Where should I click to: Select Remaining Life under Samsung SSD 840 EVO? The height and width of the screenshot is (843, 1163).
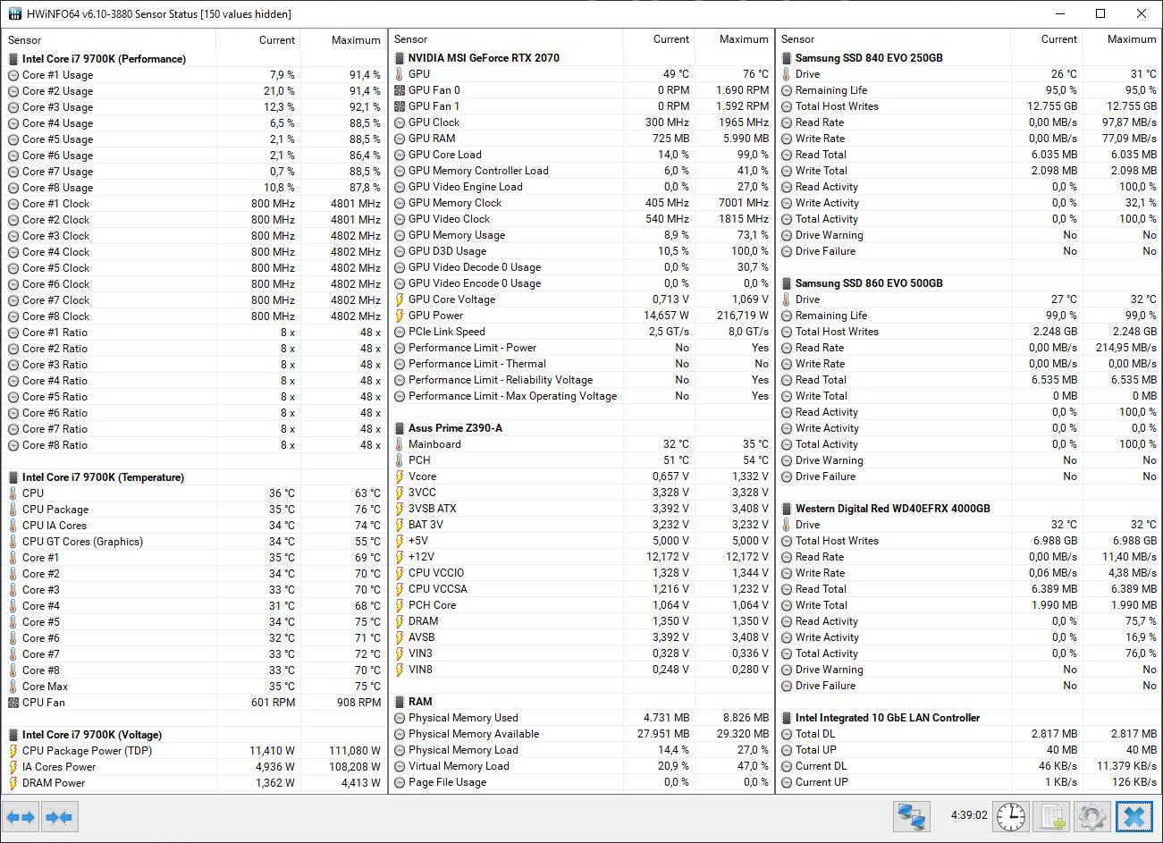click(x=969, y=90)
